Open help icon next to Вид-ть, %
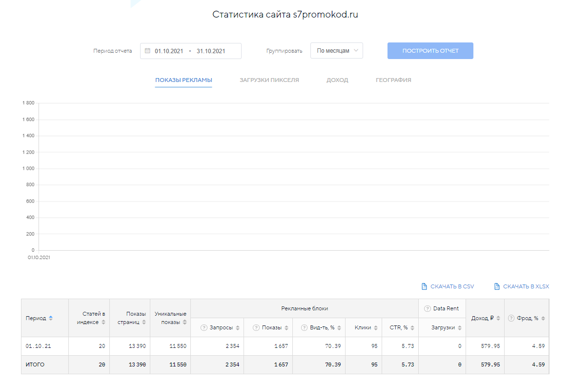This screenshot has width=571, height=385. click(x=304, y=327)
